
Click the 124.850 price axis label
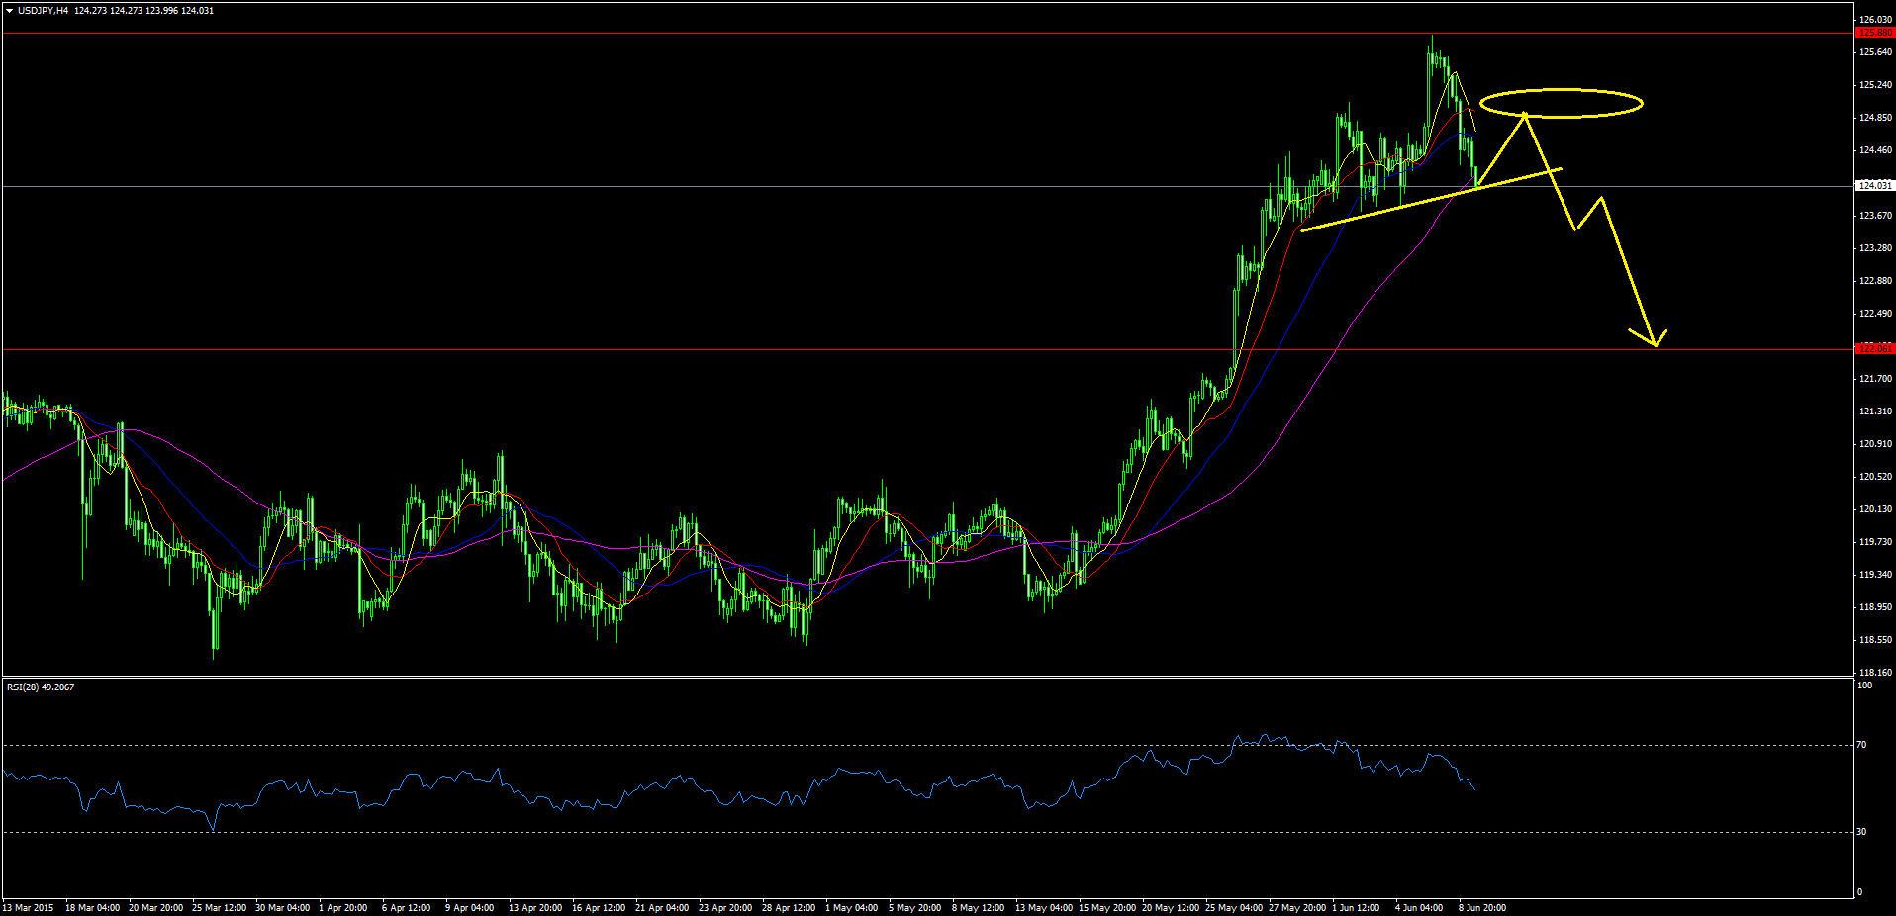pos(1876,118)
